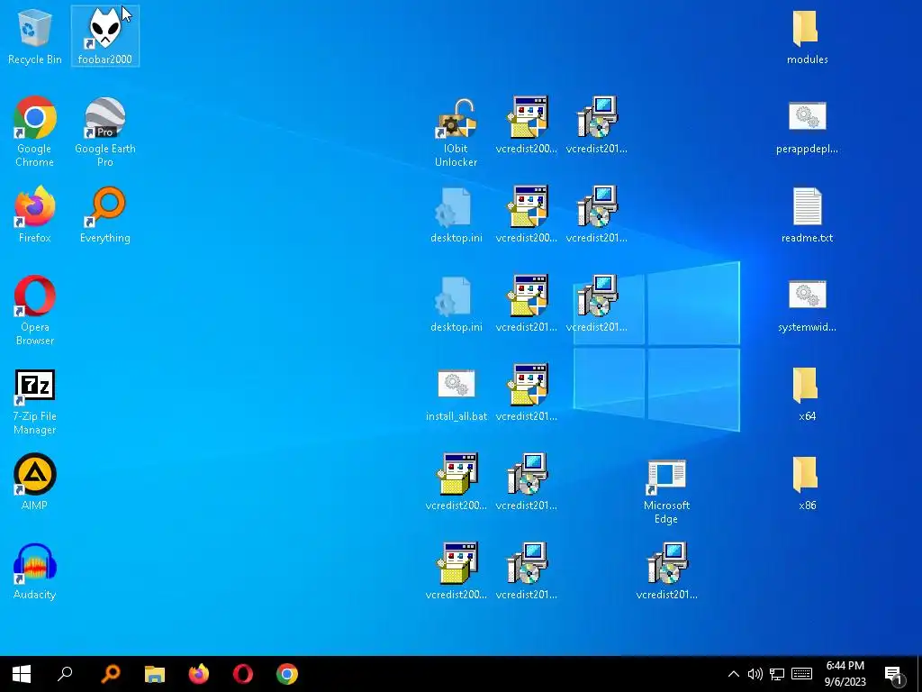The width and height of the screenshot is (922, 692).
Task: Select the install_all.bat file
Action: pyautogui.click(x=456, y=393)
